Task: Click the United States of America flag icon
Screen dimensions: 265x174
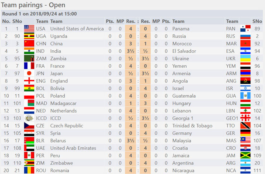Action: (x=29, y=28)
